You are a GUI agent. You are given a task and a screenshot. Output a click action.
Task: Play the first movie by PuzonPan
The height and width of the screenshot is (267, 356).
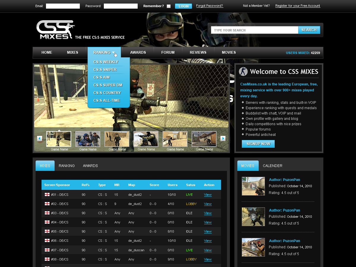[253, 186]
